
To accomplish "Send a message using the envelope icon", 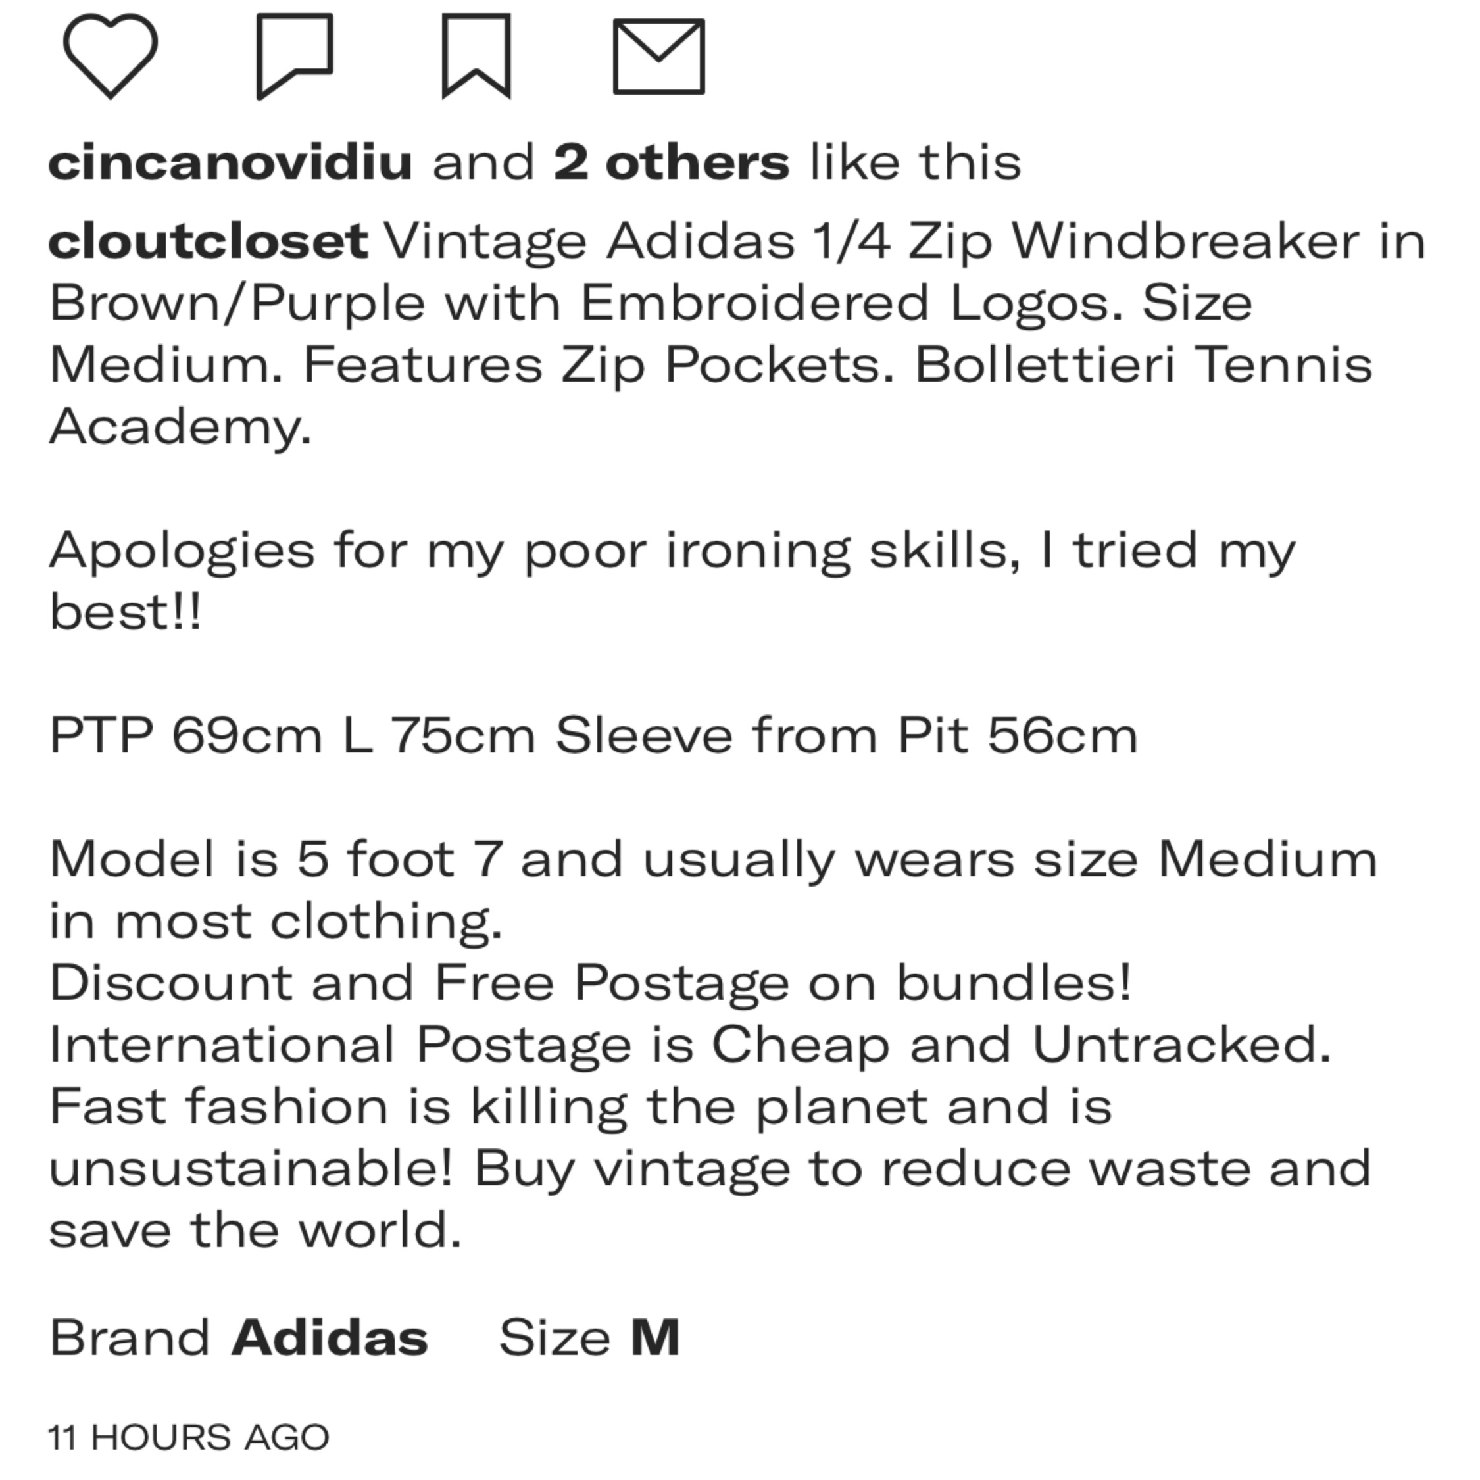I will (658, 56).
